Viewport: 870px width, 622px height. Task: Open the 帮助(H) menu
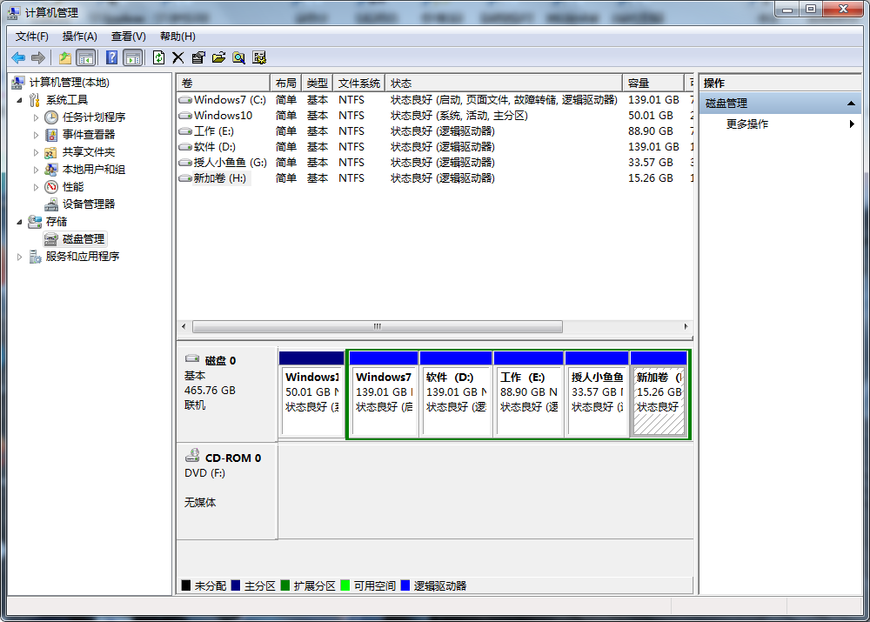(177, 37)
